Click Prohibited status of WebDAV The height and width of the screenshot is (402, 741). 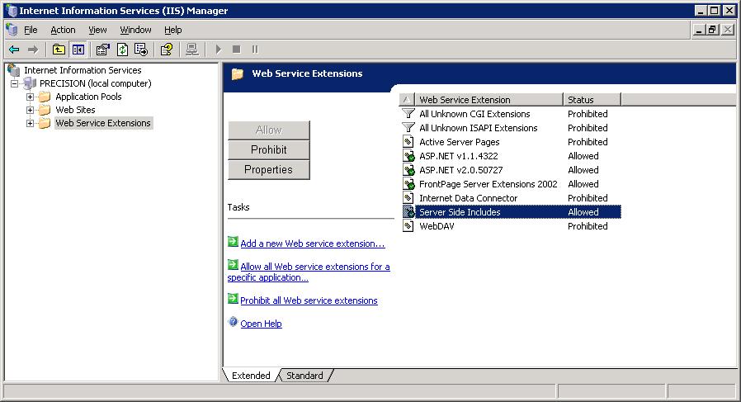click(588, 226)
